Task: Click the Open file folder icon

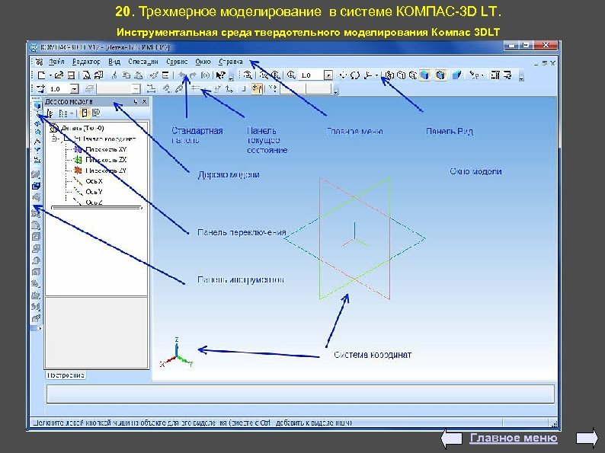Action: pyautogui.click(x=59, y=75)
